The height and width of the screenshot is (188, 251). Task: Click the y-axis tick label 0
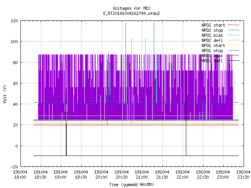tap(16, 146)
